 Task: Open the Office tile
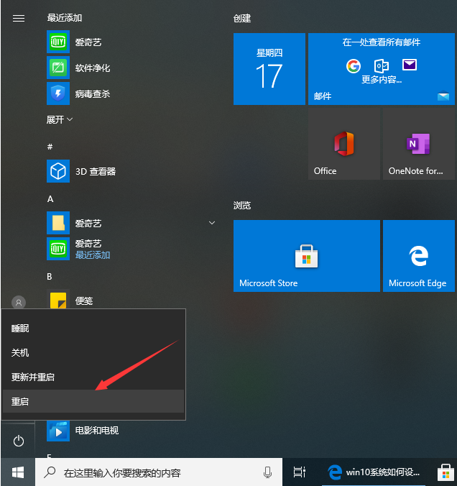click(343, 145)
